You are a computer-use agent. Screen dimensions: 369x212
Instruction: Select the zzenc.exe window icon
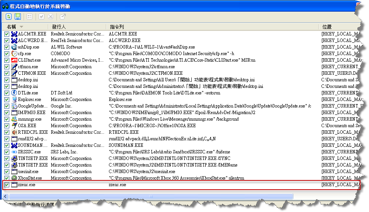14,185
